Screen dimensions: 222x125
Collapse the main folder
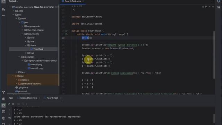(x=16, y=18)
